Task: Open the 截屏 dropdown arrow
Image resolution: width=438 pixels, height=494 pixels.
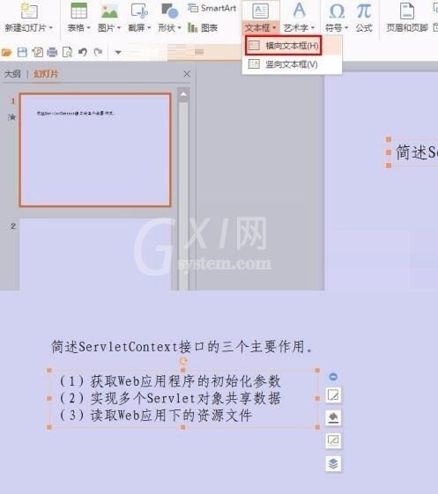Action: click(149, 28)
